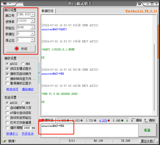Open the UartAssist V4.3.13 link
This screenshot has height=145, width=160.
click(x=141, y=11)
